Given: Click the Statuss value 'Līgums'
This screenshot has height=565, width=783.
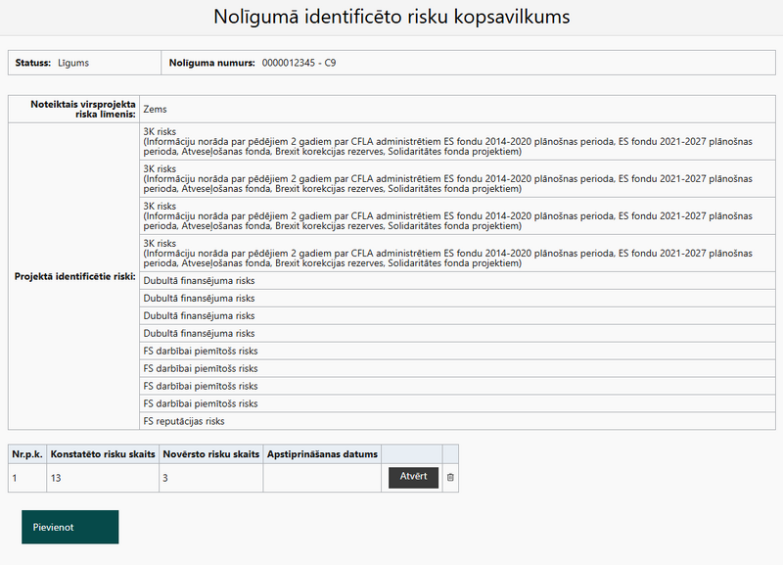Looking at the screenshot, I should (x=73, y=63).
